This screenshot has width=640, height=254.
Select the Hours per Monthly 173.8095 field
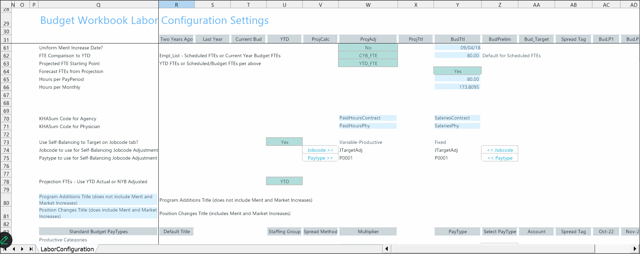(457, 87)
